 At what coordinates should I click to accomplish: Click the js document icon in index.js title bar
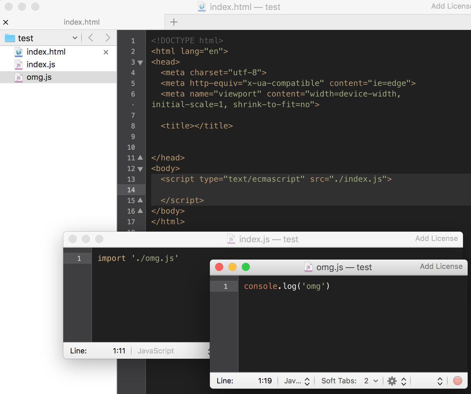(231, 239)
